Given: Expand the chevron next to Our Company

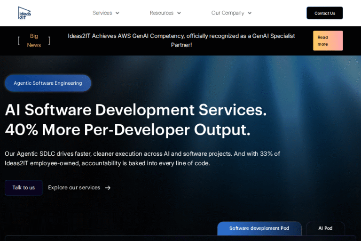Looking at the screenshot, I should click(x=250, y=13).
